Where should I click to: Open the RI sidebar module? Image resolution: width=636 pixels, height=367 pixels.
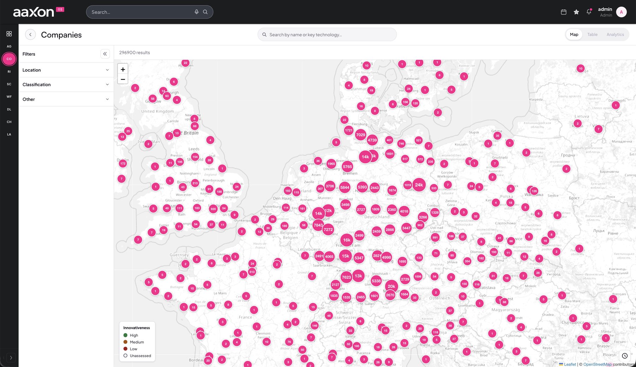coord(9,72)
